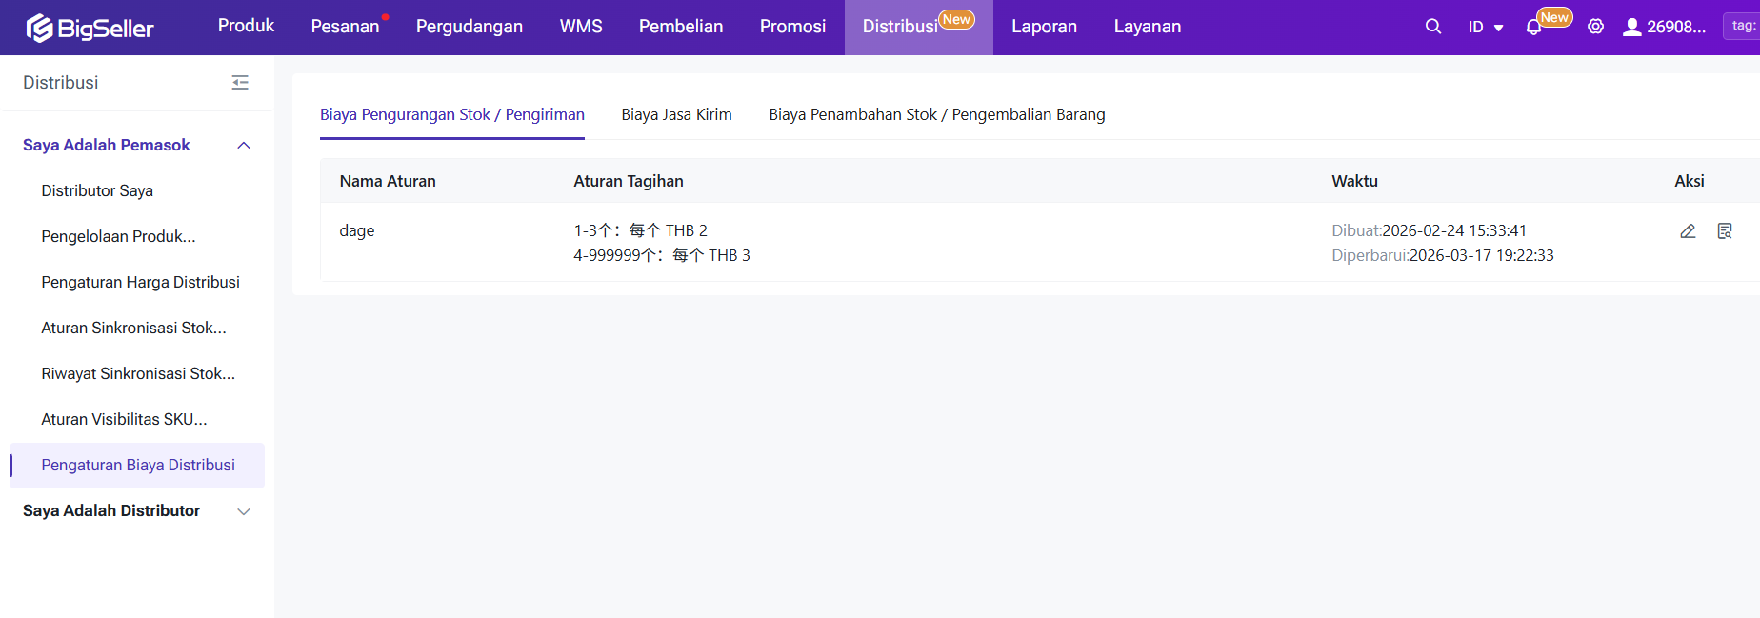Open the Pesanan menu
This screenshot has height=618, width=1760.
345,27
